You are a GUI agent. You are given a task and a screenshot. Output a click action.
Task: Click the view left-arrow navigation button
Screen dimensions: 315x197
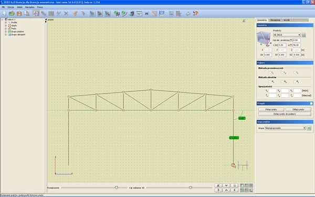[x=235, y=190]
